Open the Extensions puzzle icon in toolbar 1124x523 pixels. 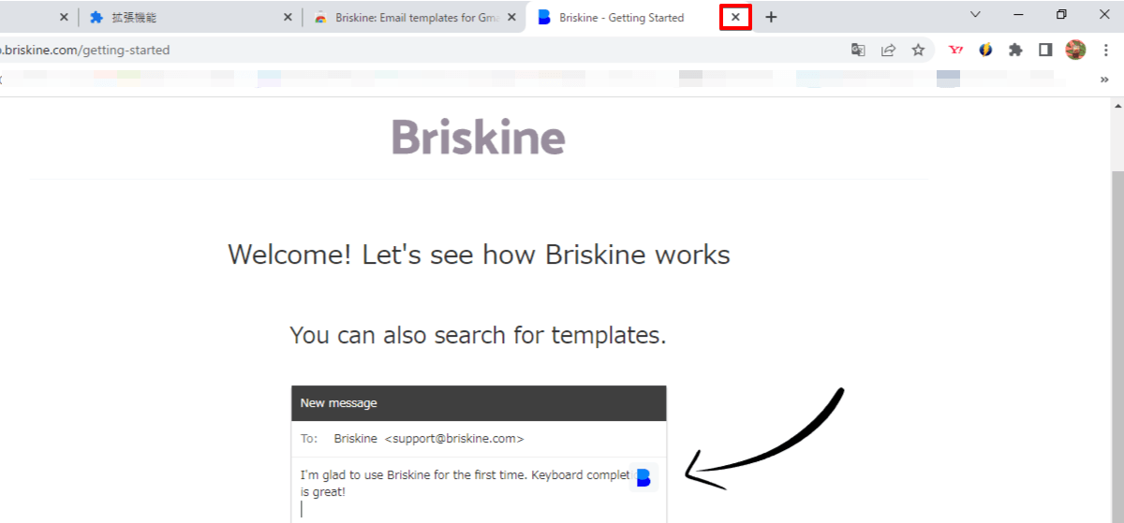pos(1015,51)
